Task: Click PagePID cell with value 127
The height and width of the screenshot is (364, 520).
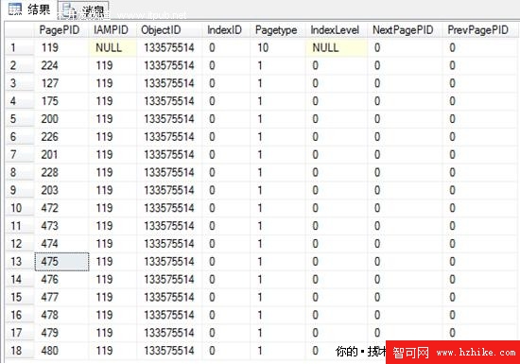Action: (x=61, y=83)
